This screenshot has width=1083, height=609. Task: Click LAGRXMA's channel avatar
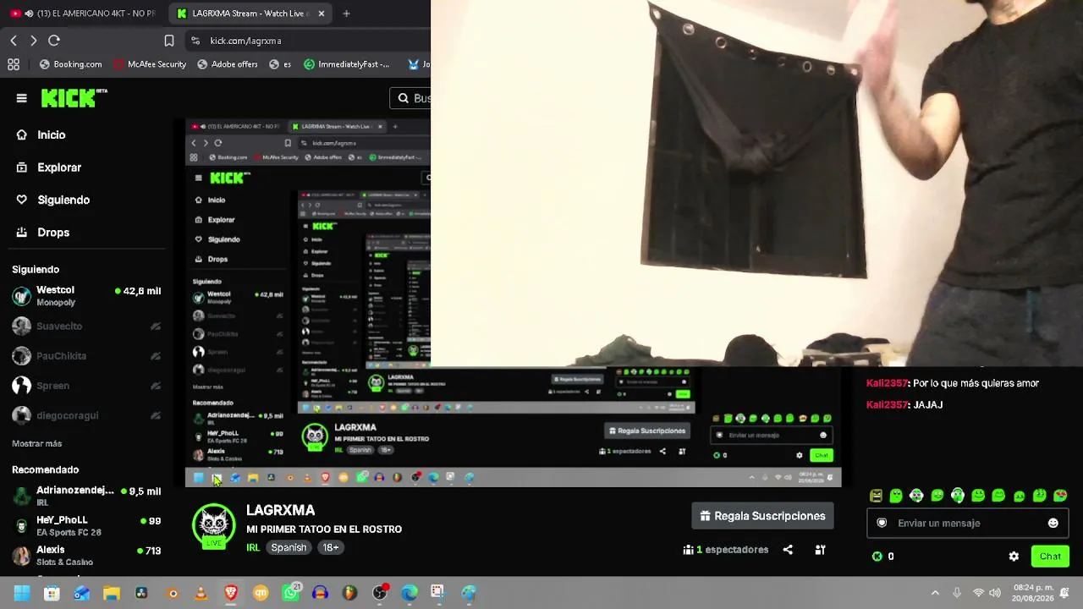pyautogui.click(x=214, y=525)
